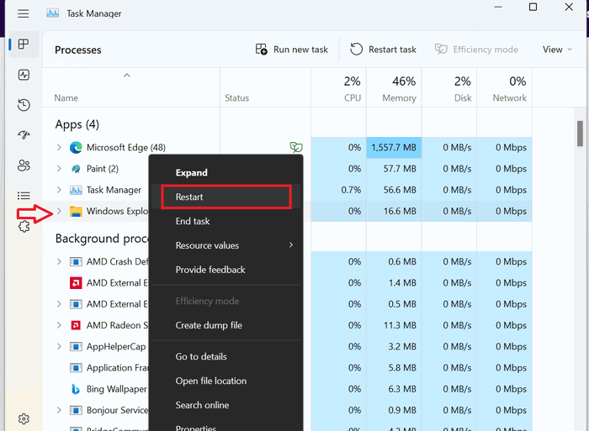This screenshot has width=589, height=431.
Task: Open the Performance page in sidebar
Action: point(24,75)
